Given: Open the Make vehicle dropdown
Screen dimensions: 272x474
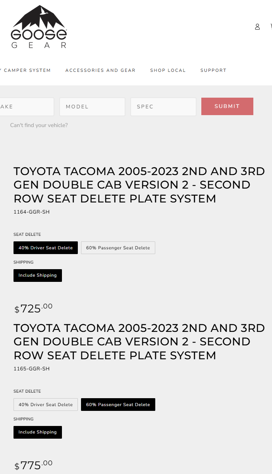Looking at the screenshot, I should pyautogui.click(x=27, y=107).
